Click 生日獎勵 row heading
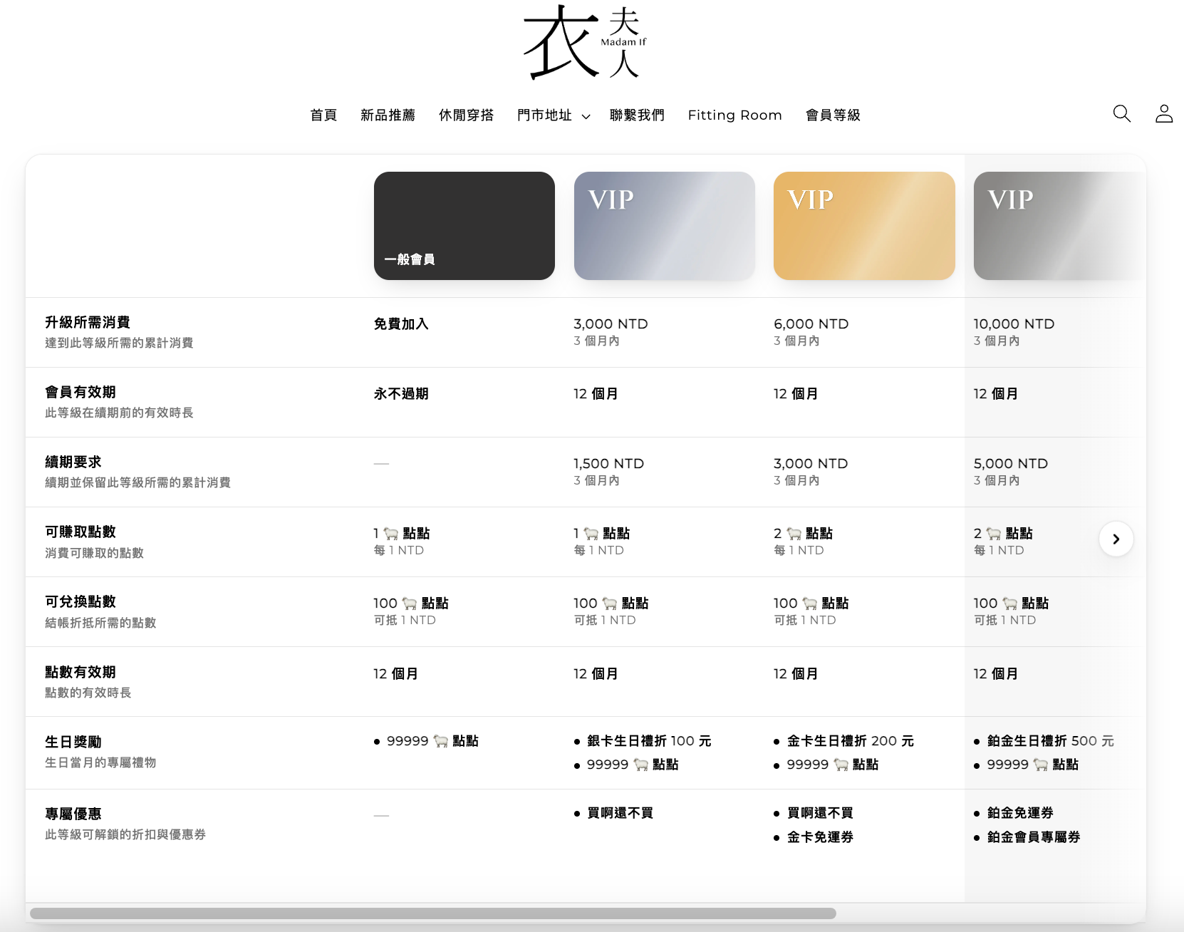The image size is (1184, 932). [x=73, y=742]
